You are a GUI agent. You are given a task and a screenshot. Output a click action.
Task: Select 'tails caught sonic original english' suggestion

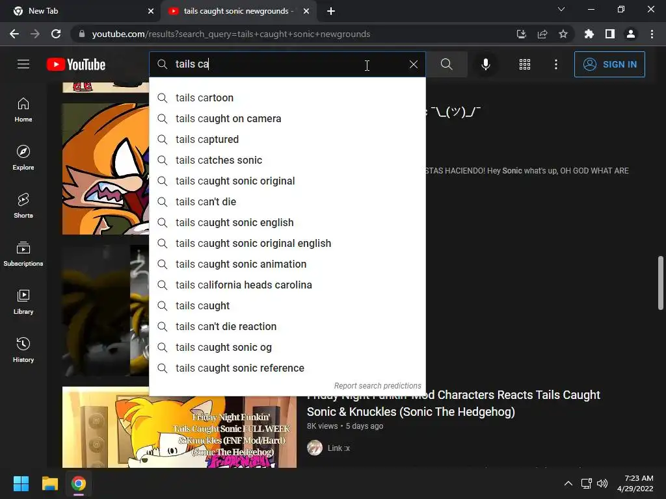[287, 243]
